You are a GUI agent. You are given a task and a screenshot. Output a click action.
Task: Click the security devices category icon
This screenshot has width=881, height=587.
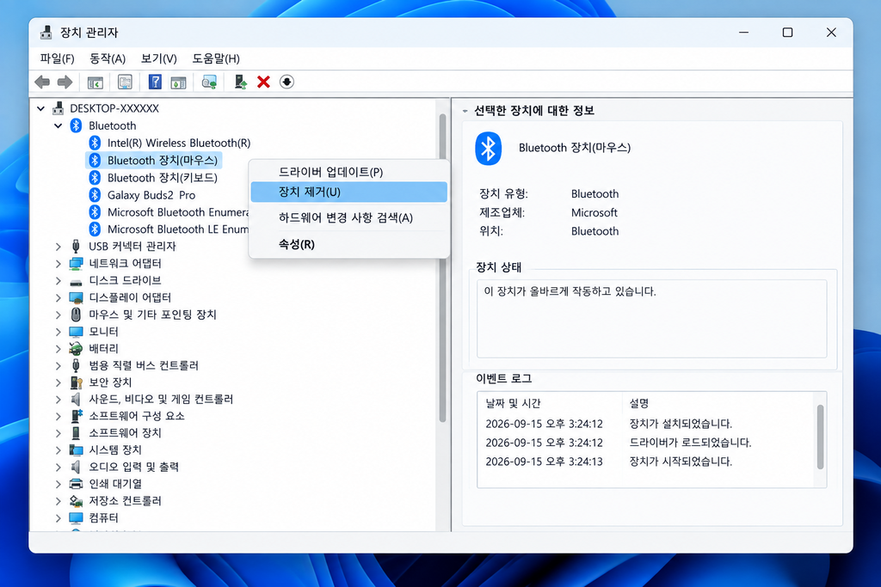tap(76, 382)
